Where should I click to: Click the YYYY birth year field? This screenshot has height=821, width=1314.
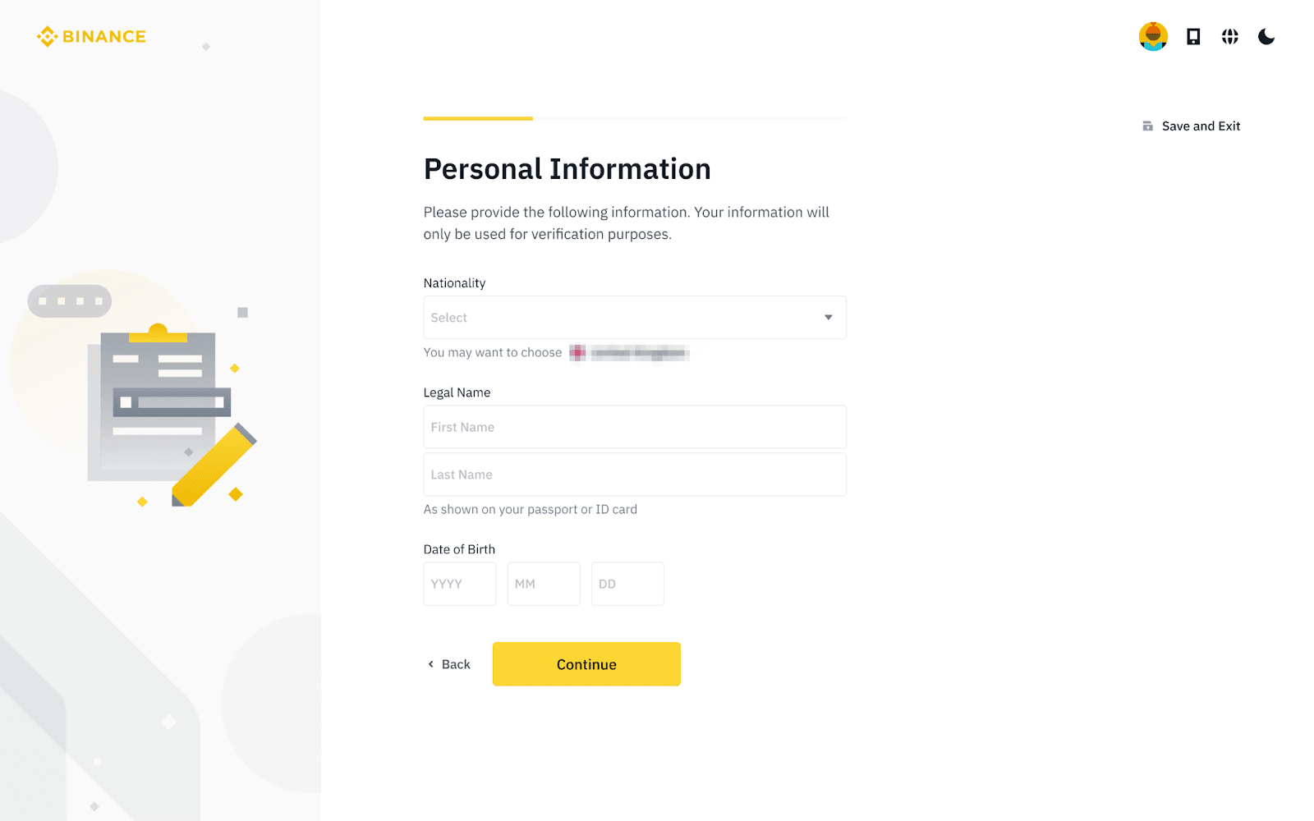[x=459, y=584]
